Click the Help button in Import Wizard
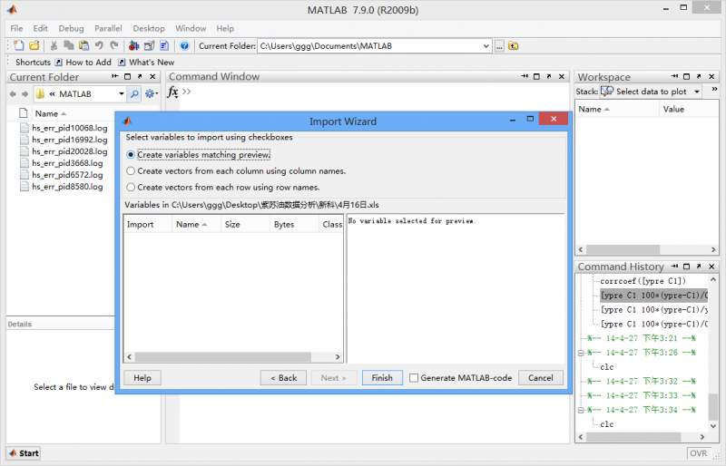The width and height of the screenshot is (726, 466). 142,378
